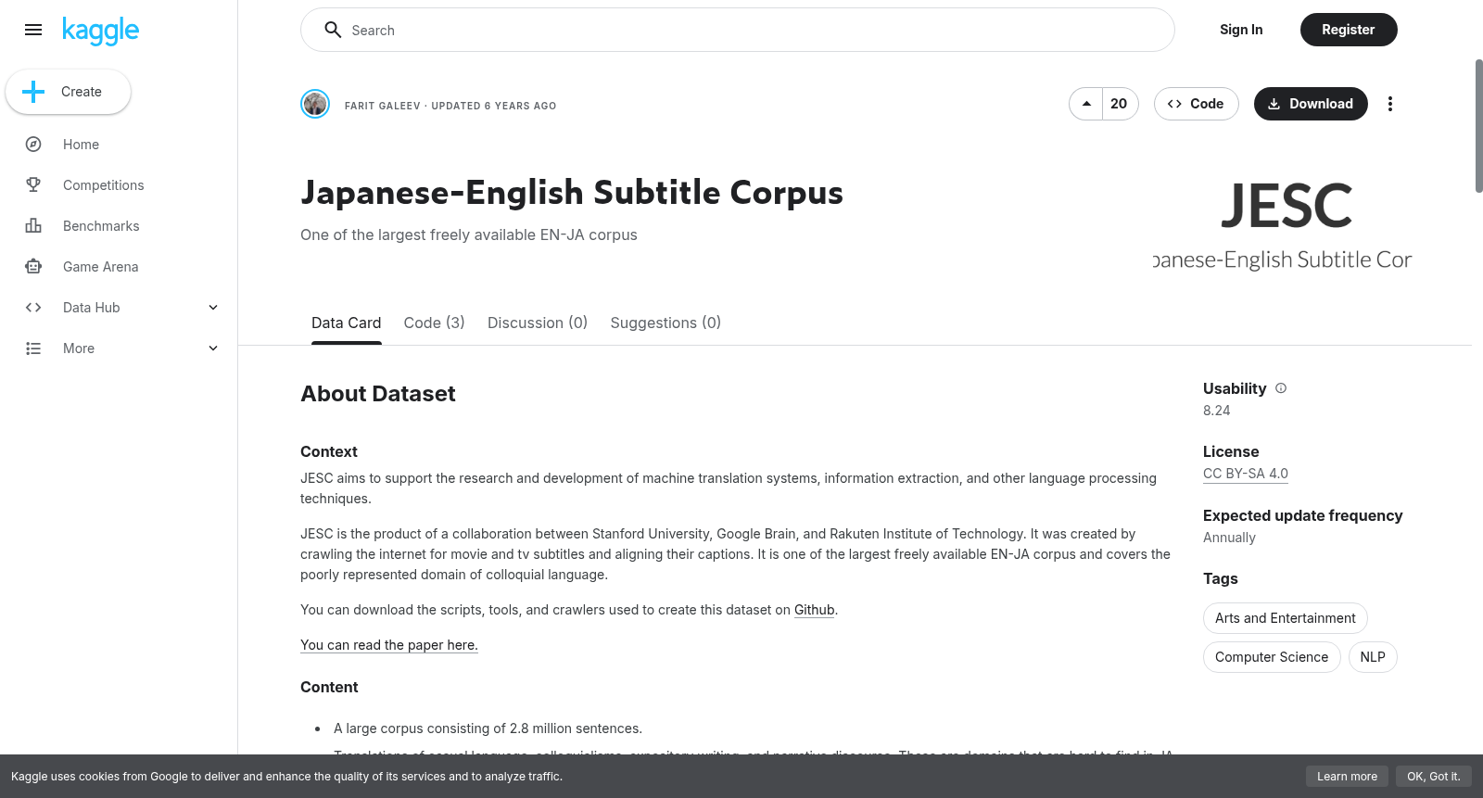Click the Usability info icon
Viewport: 1483px width, 798px height.
1281,388
